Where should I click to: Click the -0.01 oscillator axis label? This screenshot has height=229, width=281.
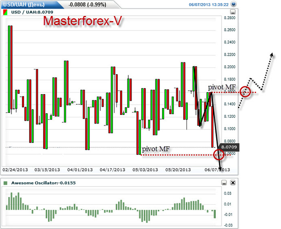coord(228,214)
